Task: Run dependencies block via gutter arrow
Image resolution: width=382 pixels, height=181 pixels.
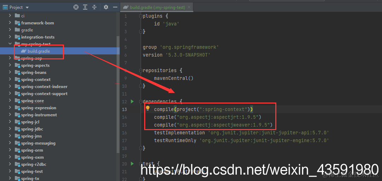Action: pos(132,101)
